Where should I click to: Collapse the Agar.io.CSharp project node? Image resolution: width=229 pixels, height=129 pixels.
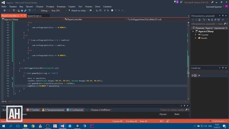[x=193, y=32]
